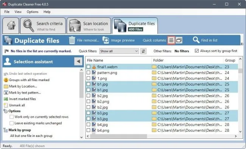Click the folder icon in the b4.jpg row

[x=154, y=124]
